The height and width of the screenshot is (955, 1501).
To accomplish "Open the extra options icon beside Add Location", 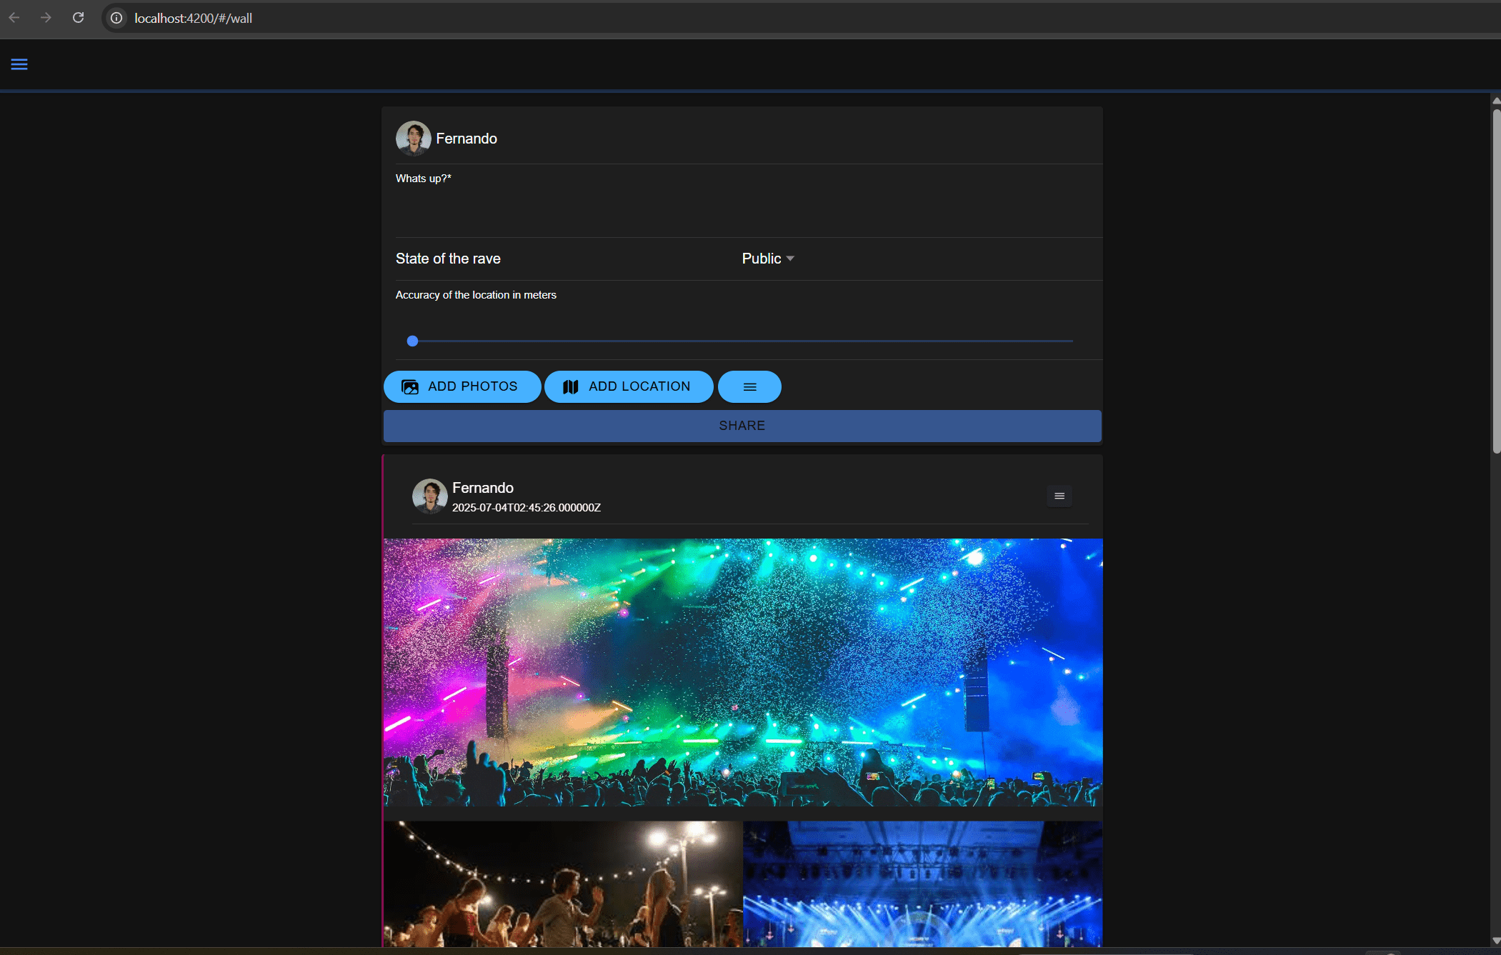I will (749, 386).
